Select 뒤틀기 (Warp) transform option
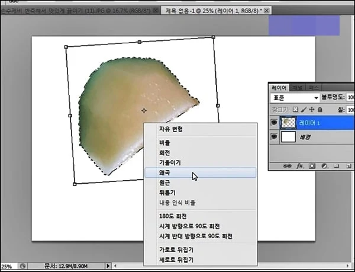Screen dimensions: 355x272 [x=201, y=193]
